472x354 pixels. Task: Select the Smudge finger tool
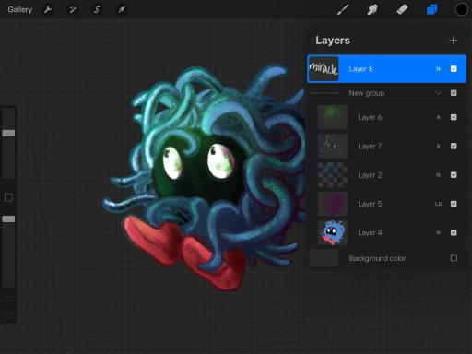[x=372, y=9]
